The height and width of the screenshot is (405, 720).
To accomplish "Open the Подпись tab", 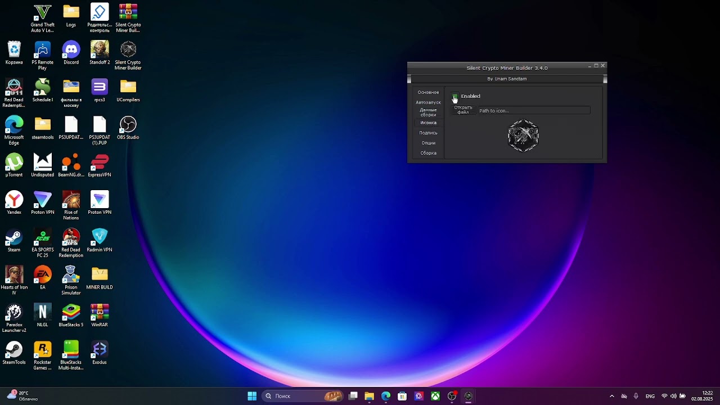I will pyautogui.click(x=428, y=133).
